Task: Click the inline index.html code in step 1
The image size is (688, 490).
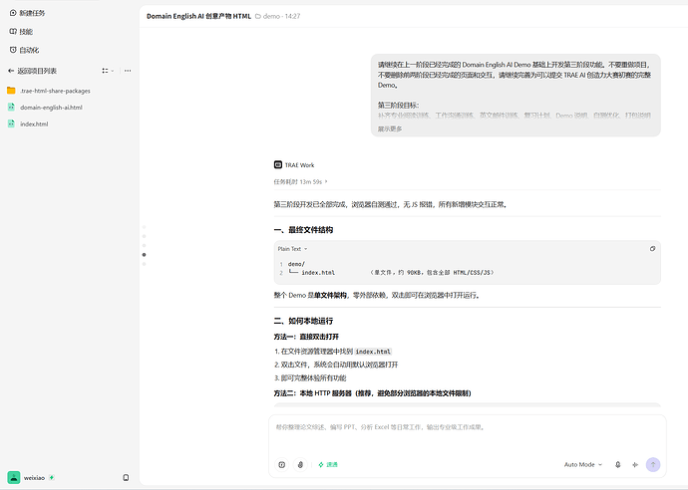Action: click(x=373, y=352)
